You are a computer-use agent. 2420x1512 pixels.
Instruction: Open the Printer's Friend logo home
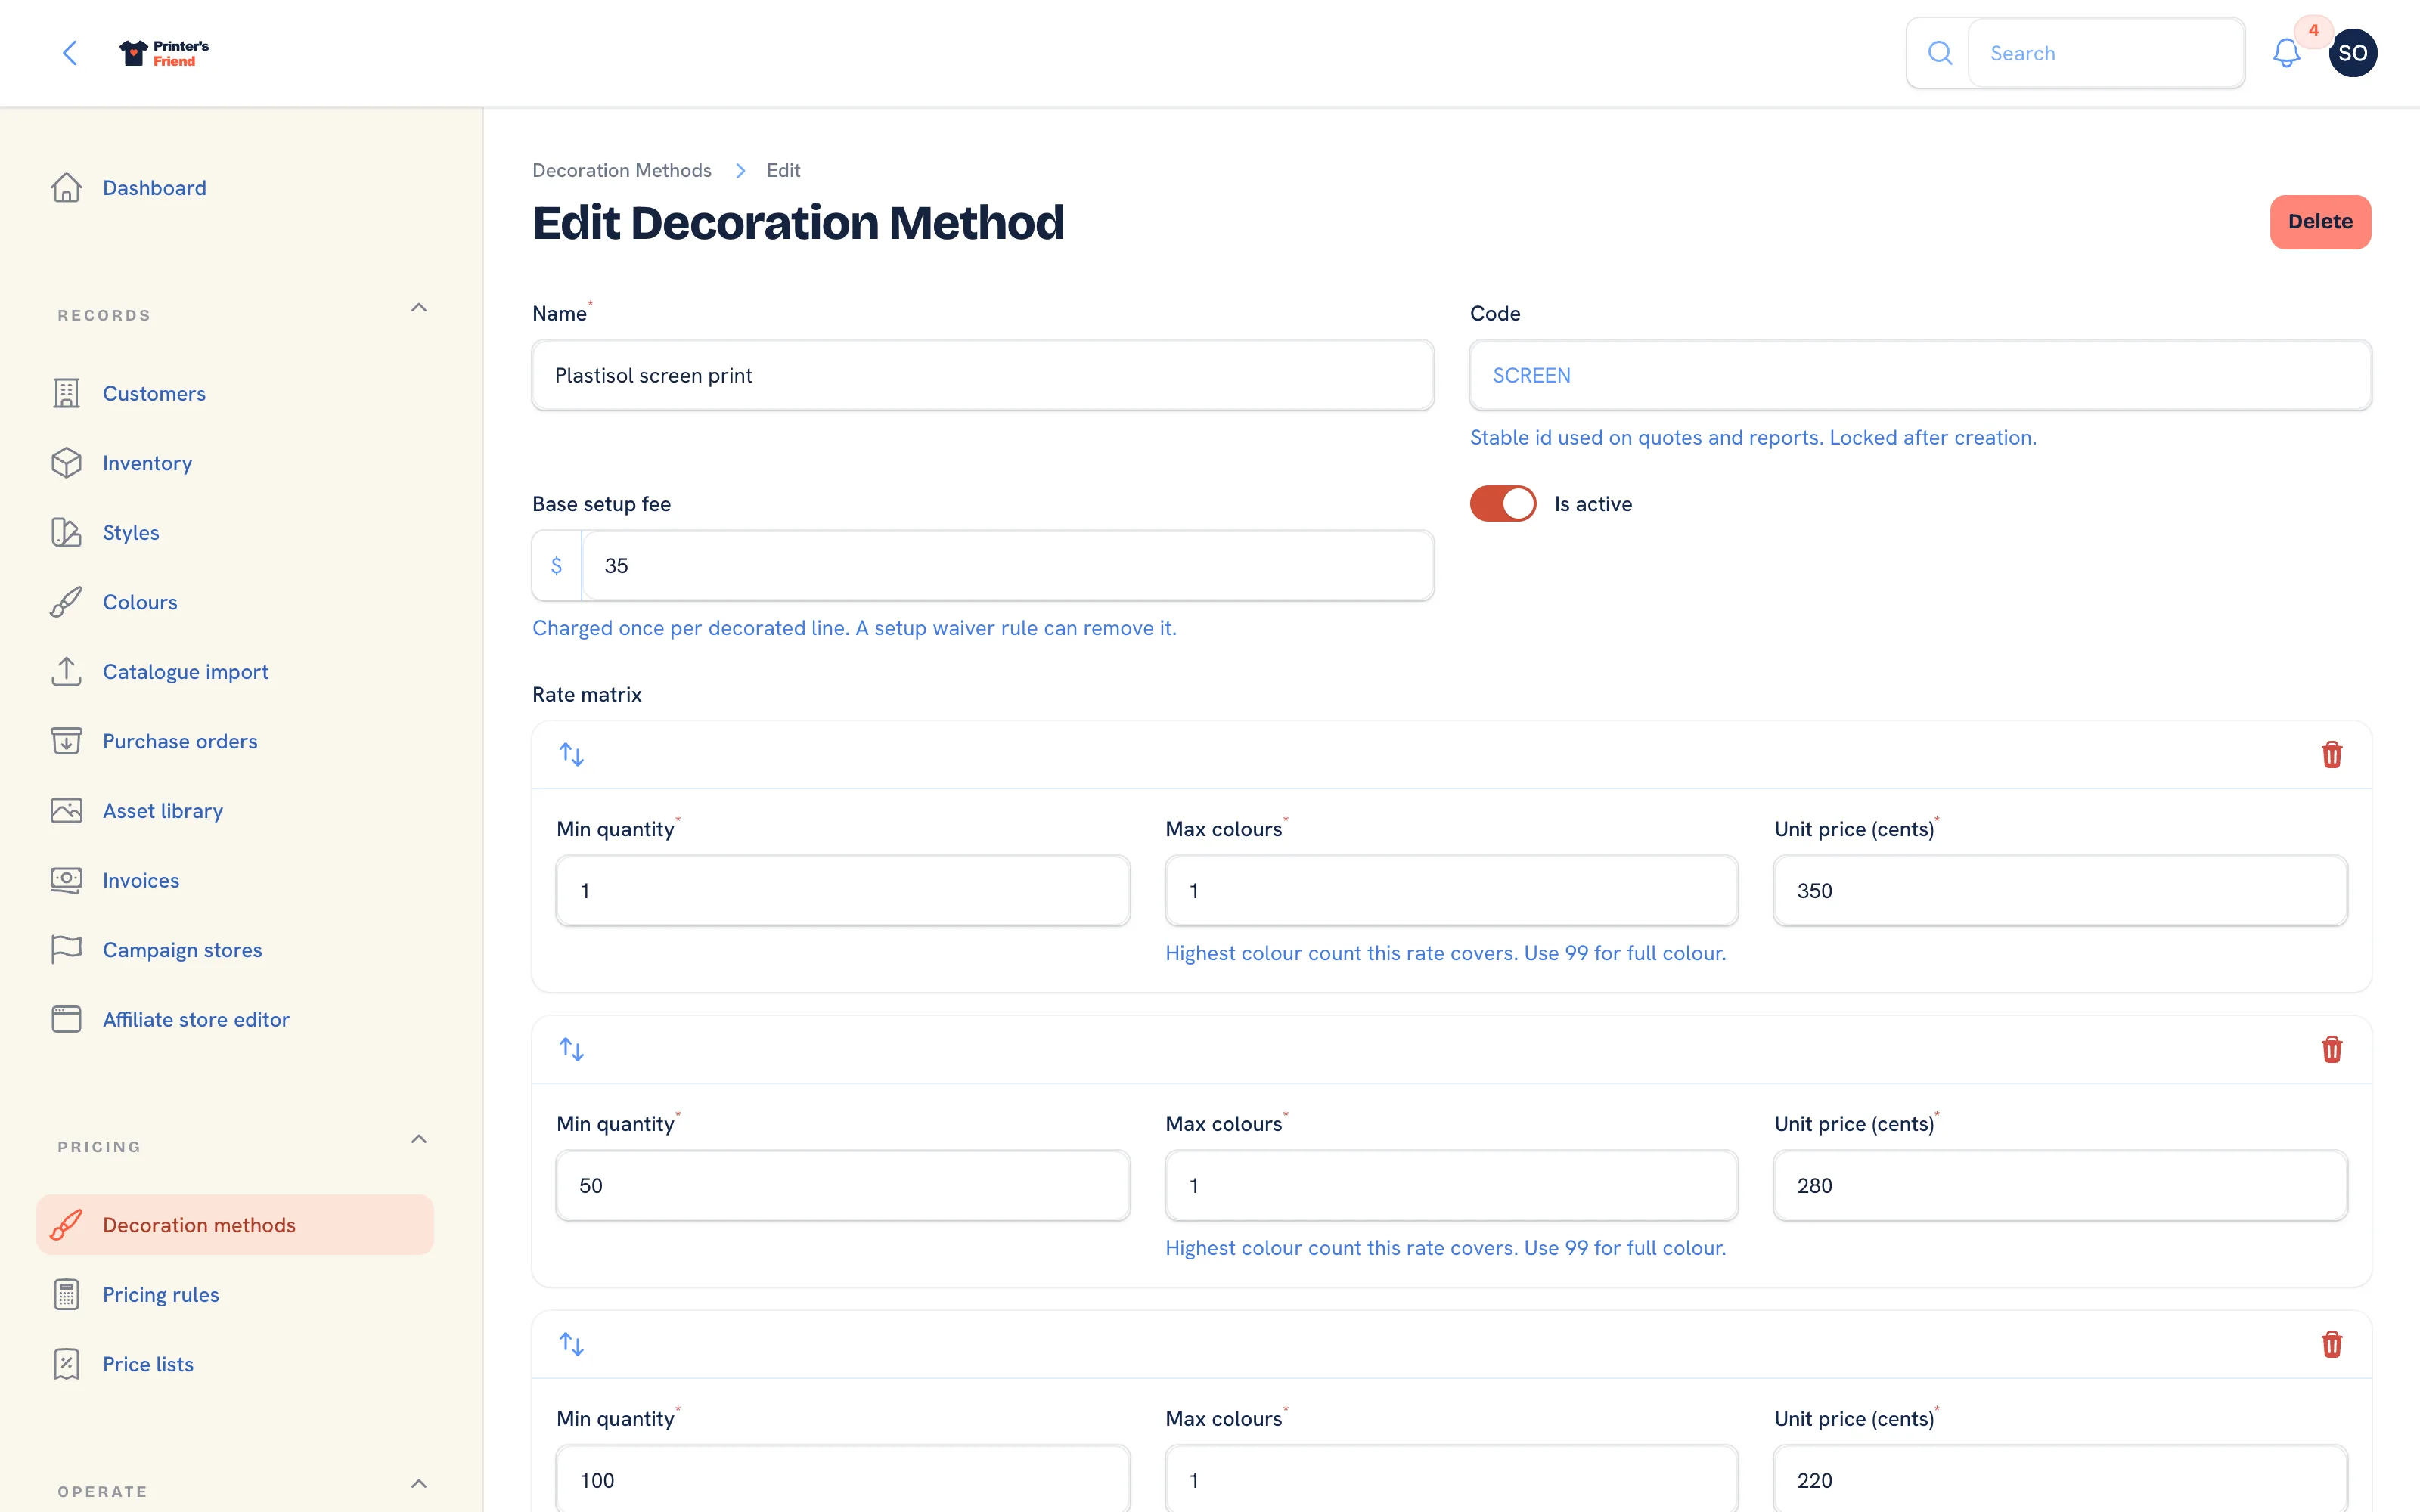[164, 53]
